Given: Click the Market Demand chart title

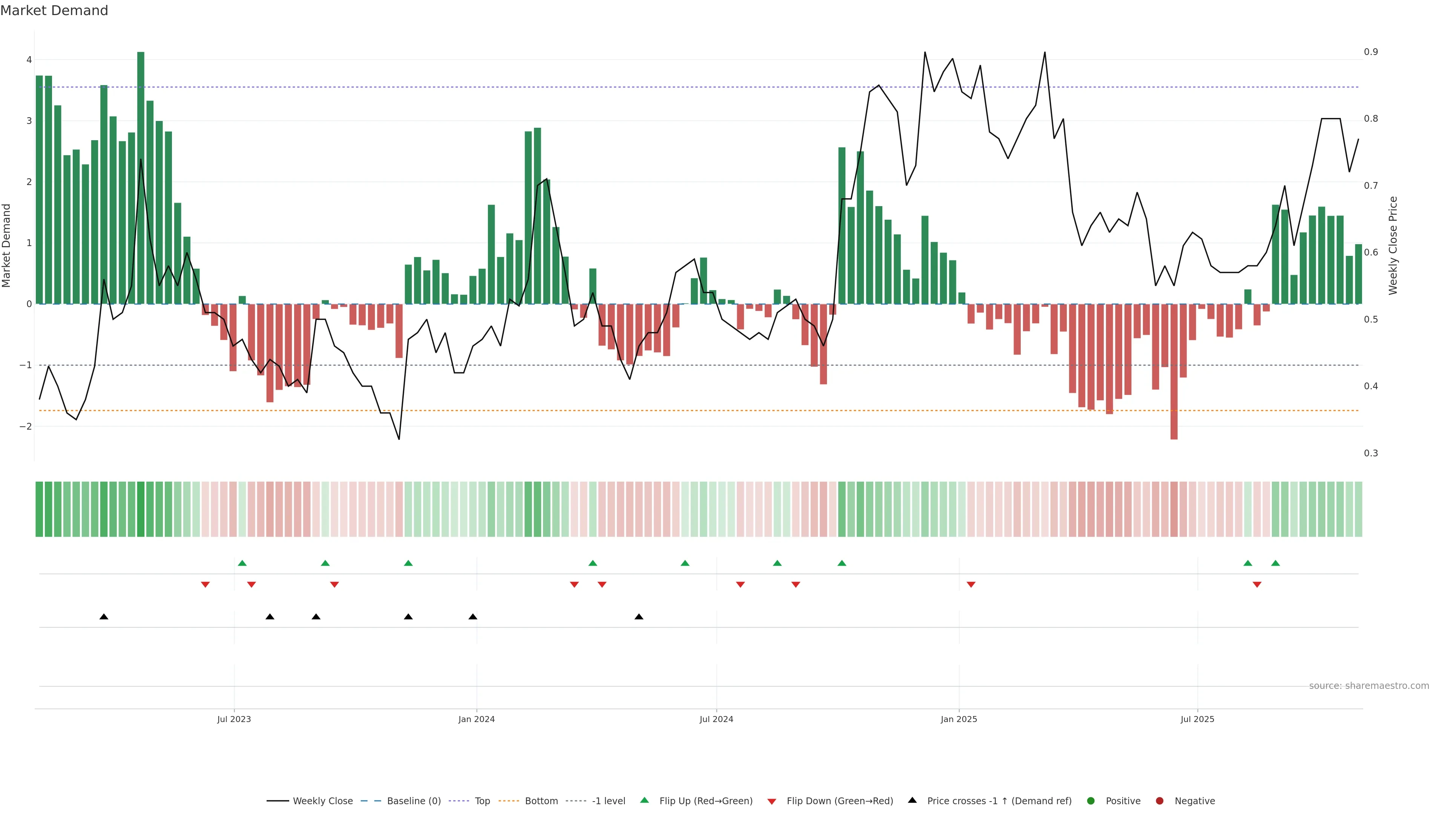Looking at the screenshot, I should (54, 11).
